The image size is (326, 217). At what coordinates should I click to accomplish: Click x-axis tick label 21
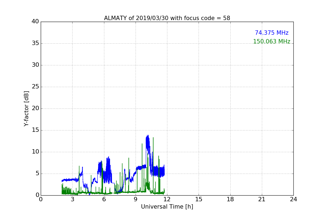(x=262, y=199)
